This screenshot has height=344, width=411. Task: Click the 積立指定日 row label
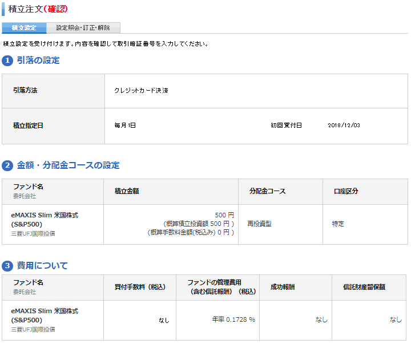[x=28, y=126]
